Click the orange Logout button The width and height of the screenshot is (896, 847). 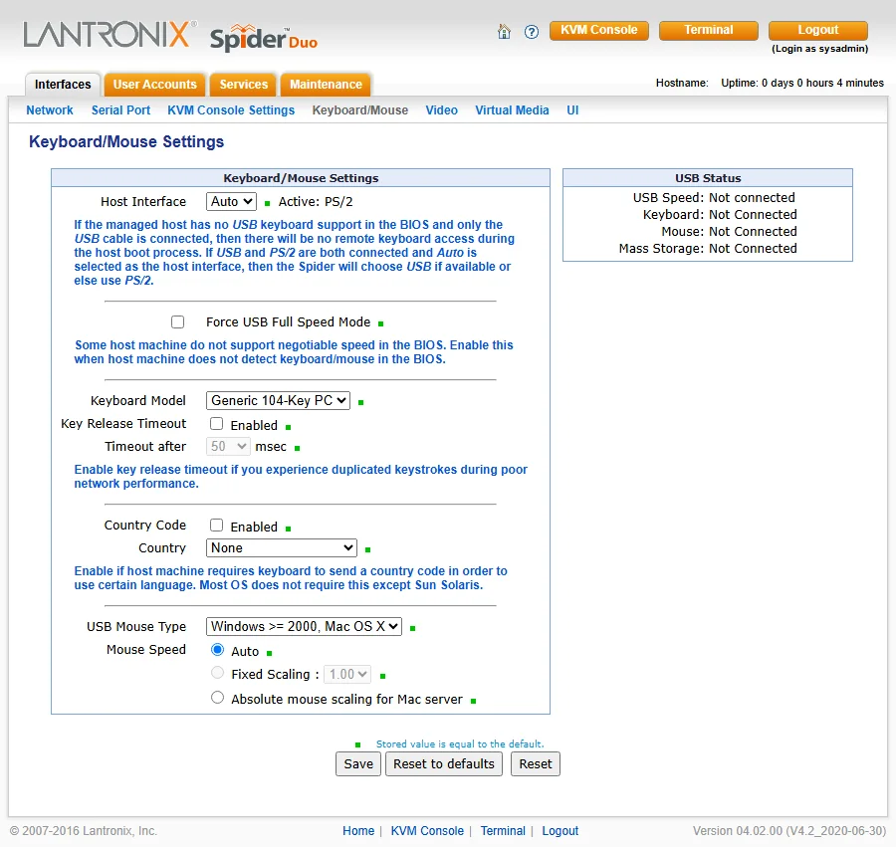point(818,30)
